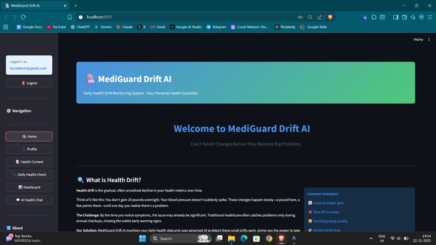Viewport: 436px width, 245px height.
Task: Click the blue A app icon on taskbar
Action: pos(294,238)
